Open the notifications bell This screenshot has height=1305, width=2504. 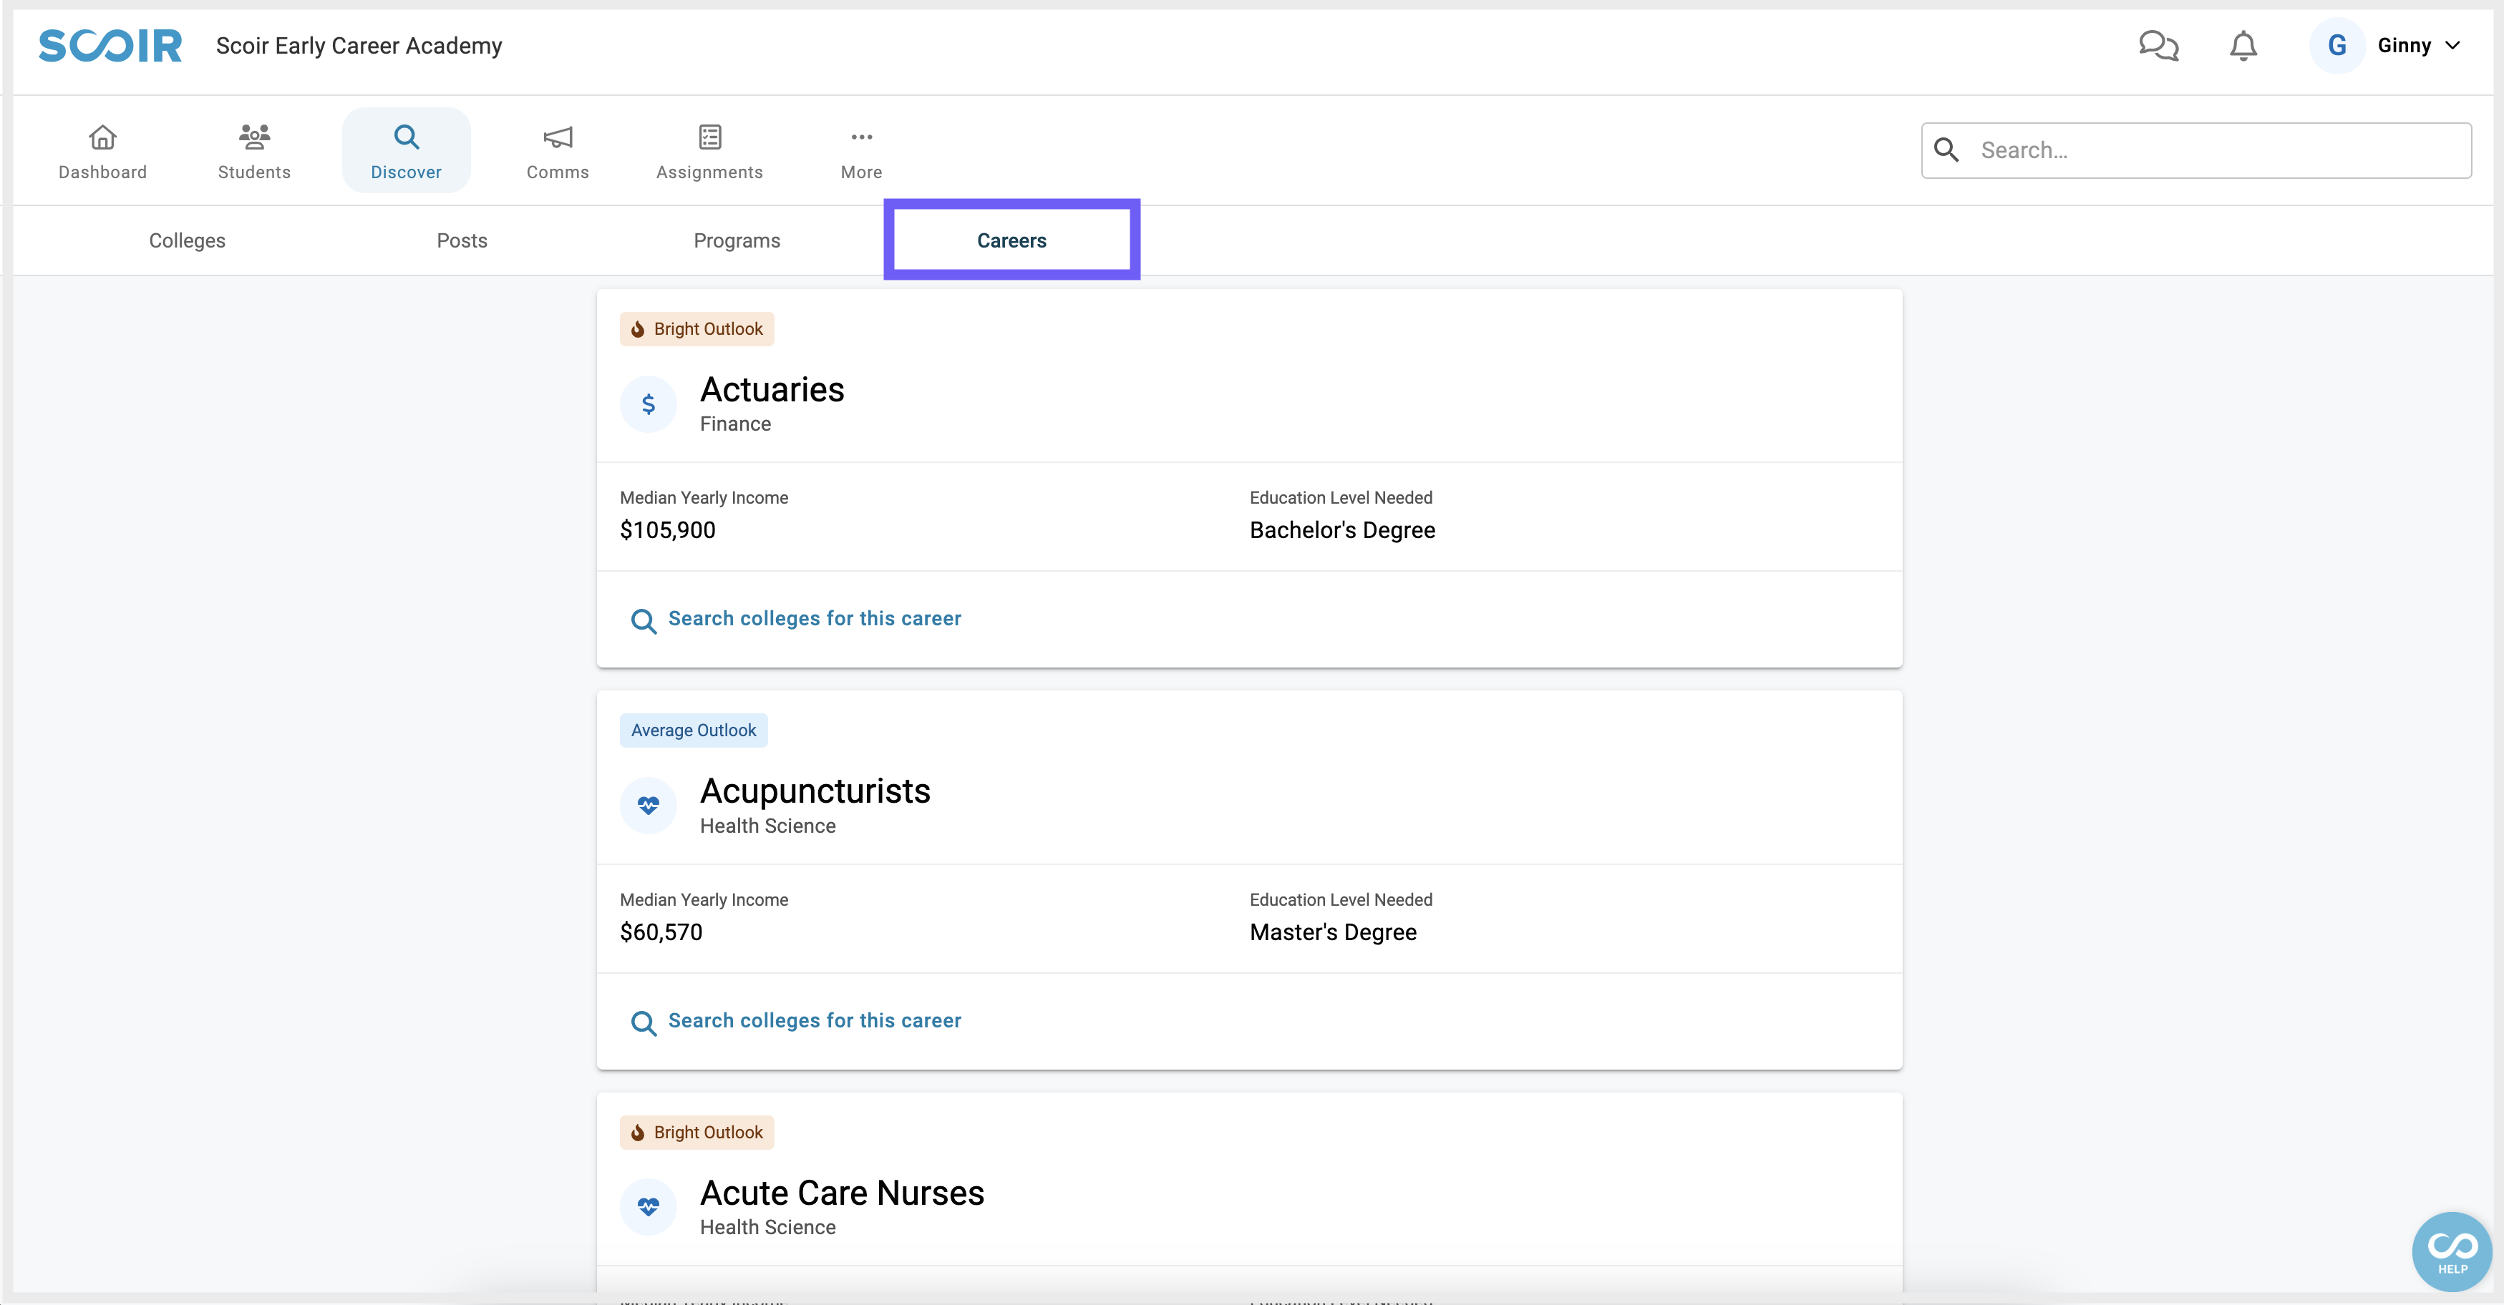(2243, 46)
